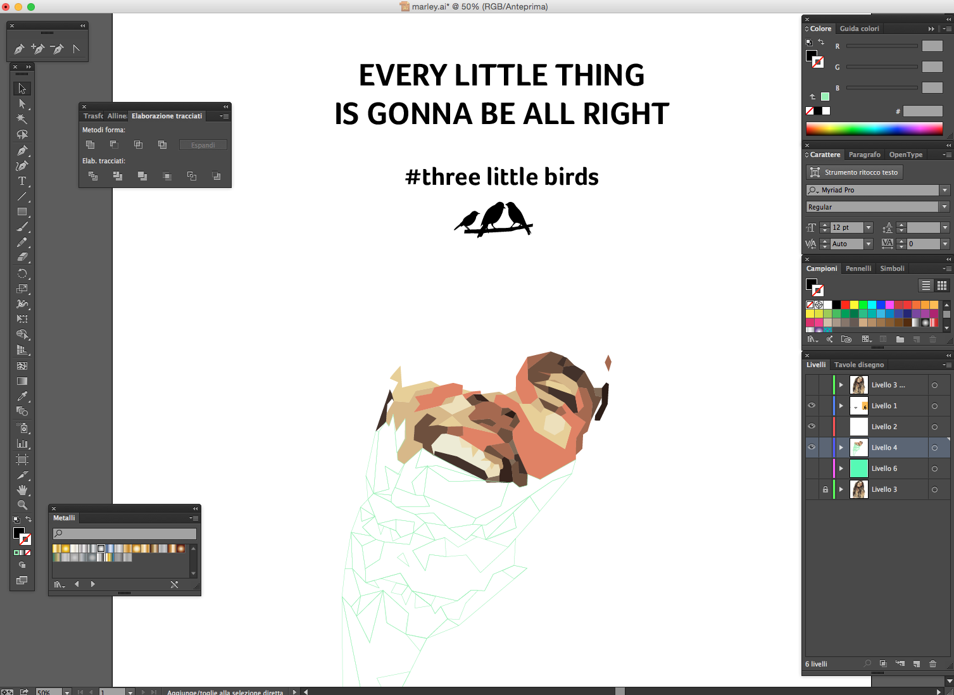Click the Minus Front shape mode icon
The height and width of the screenshot is (695, 954).
pos(114,145)
